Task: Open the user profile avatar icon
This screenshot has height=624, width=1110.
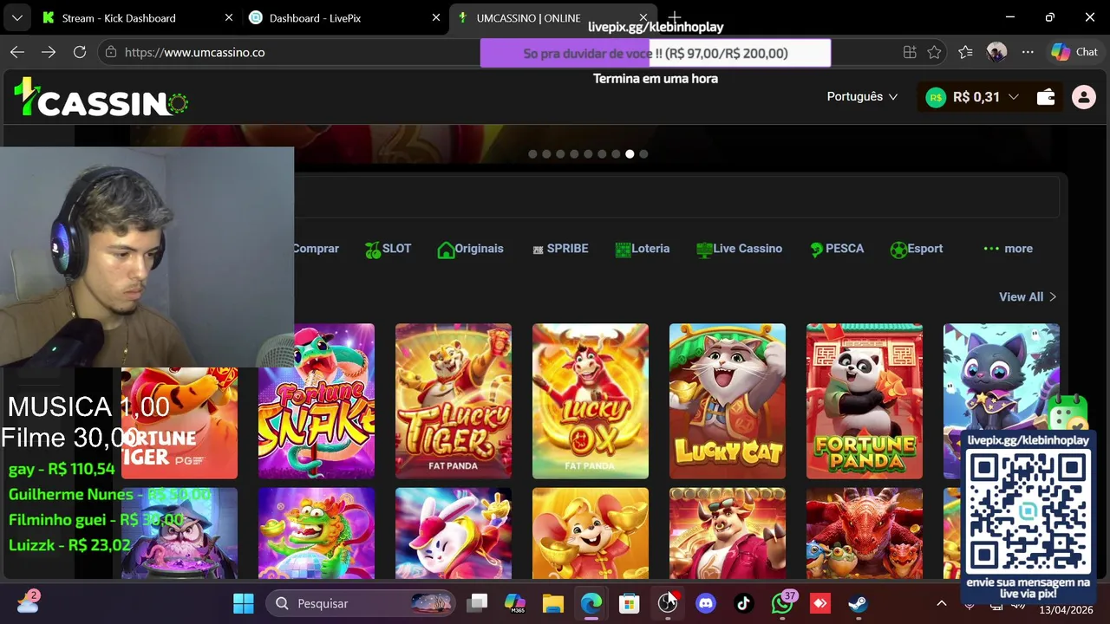Action: pyautogui.click(x=1084, y=97)
